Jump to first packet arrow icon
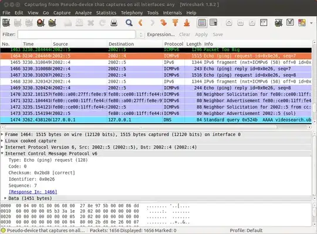 [x=176, y=23]
